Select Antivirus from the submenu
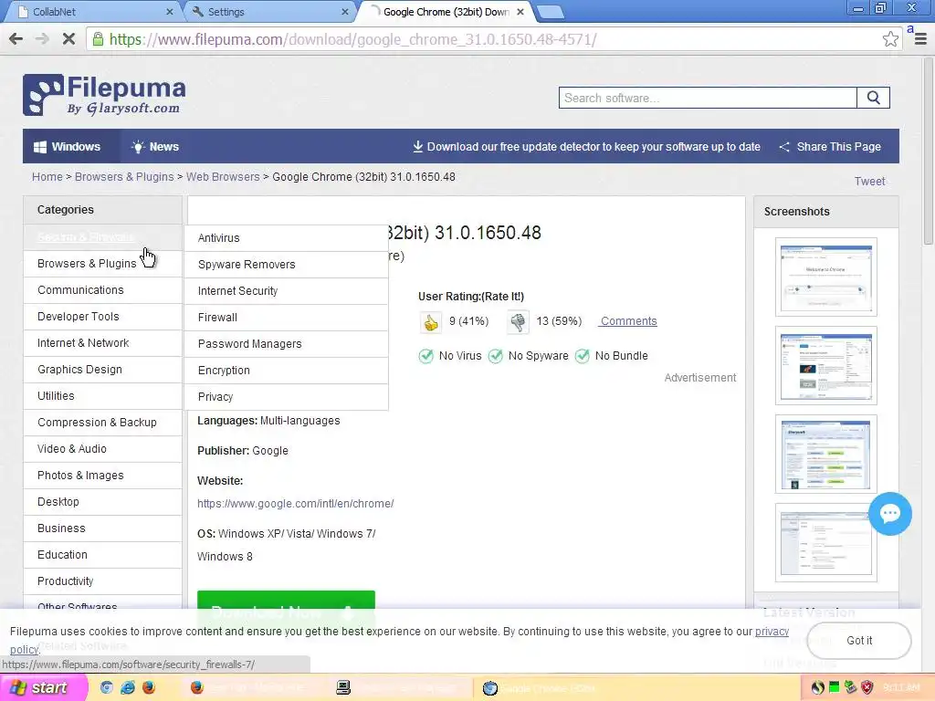Viewport: 935px width, 701px height. point(286,238)
